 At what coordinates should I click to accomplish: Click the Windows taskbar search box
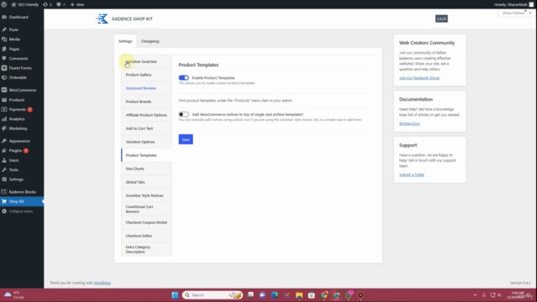(x=212, y=295)
